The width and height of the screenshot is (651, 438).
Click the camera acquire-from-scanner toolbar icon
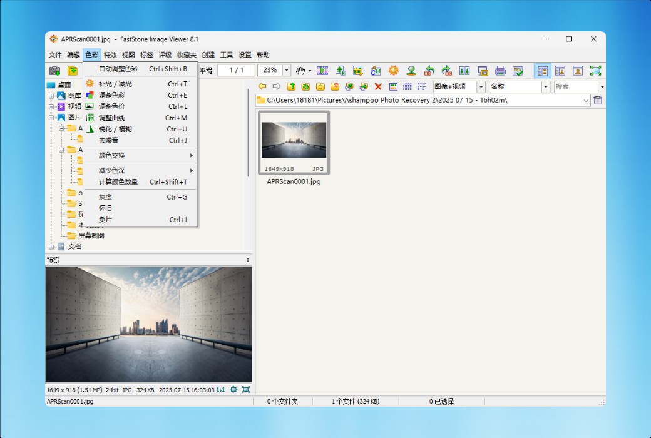(54, 71)
